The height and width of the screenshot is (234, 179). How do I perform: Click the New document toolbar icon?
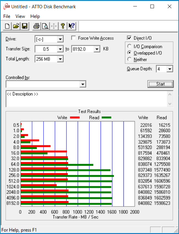point(7,26)
